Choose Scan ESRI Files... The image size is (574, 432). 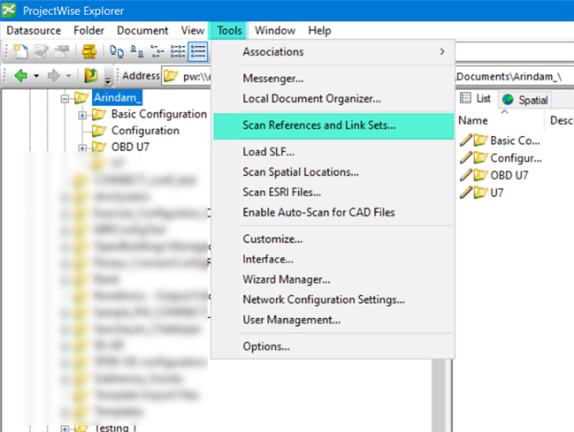[333, 192]
